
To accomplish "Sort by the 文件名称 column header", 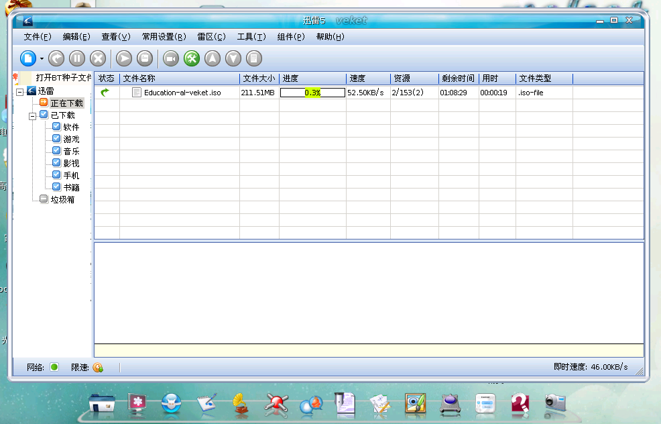I will [180, 78].
